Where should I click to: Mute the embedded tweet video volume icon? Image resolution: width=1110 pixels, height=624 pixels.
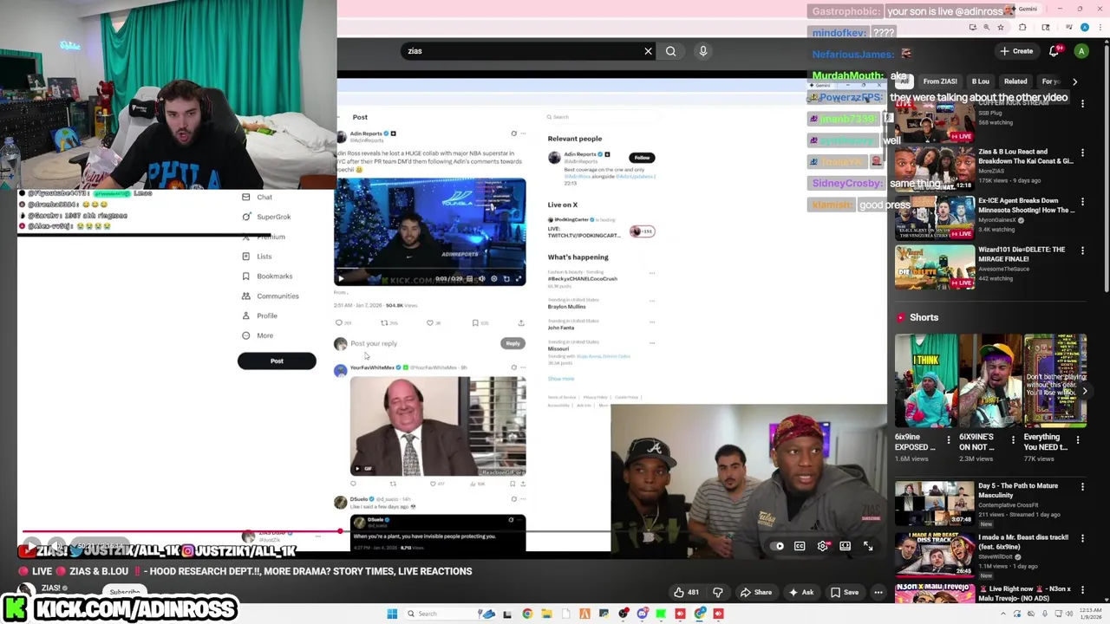tap(481, 278)
